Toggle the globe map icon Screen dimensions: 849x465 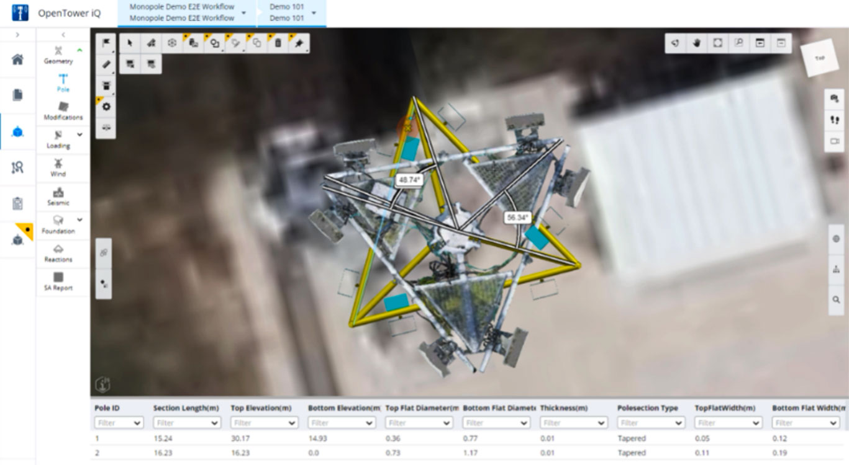click(836, 239)
